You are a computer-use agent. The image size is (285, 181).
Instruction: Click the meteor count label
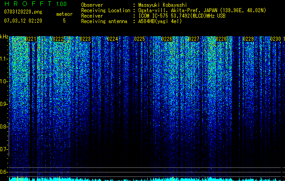click(x=64, y=14)
